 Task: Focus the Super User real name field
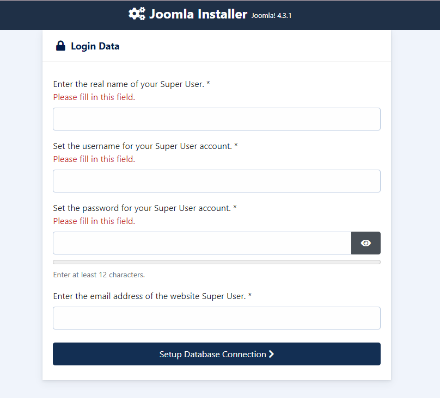pos(216,119)
